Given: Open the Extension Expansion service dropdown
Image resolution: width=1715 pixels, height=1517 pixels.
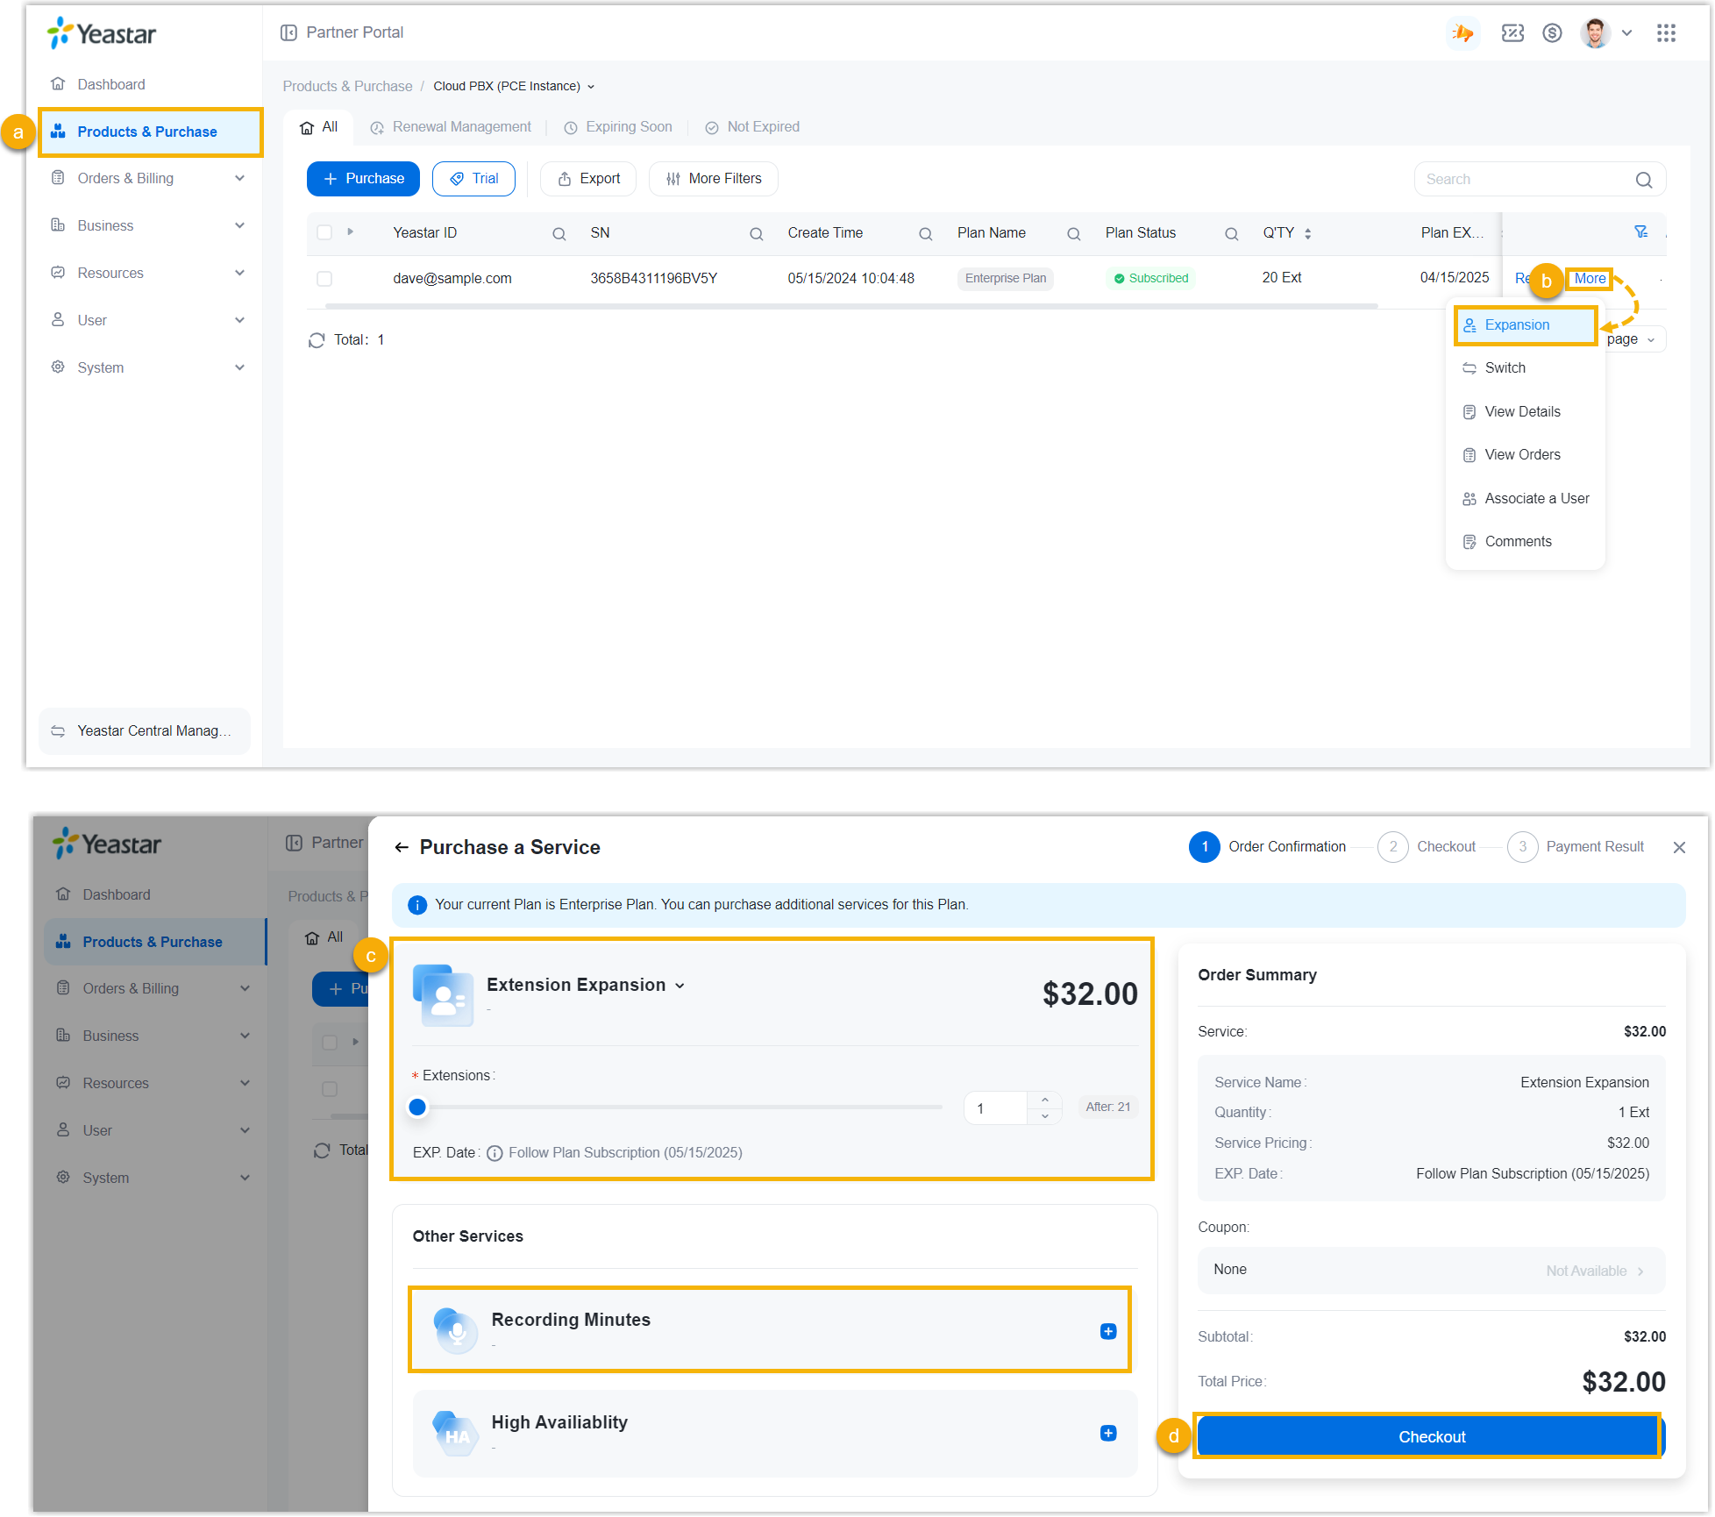Looking at the screenshot, I should pyautogui.click(x=680, y=986).
